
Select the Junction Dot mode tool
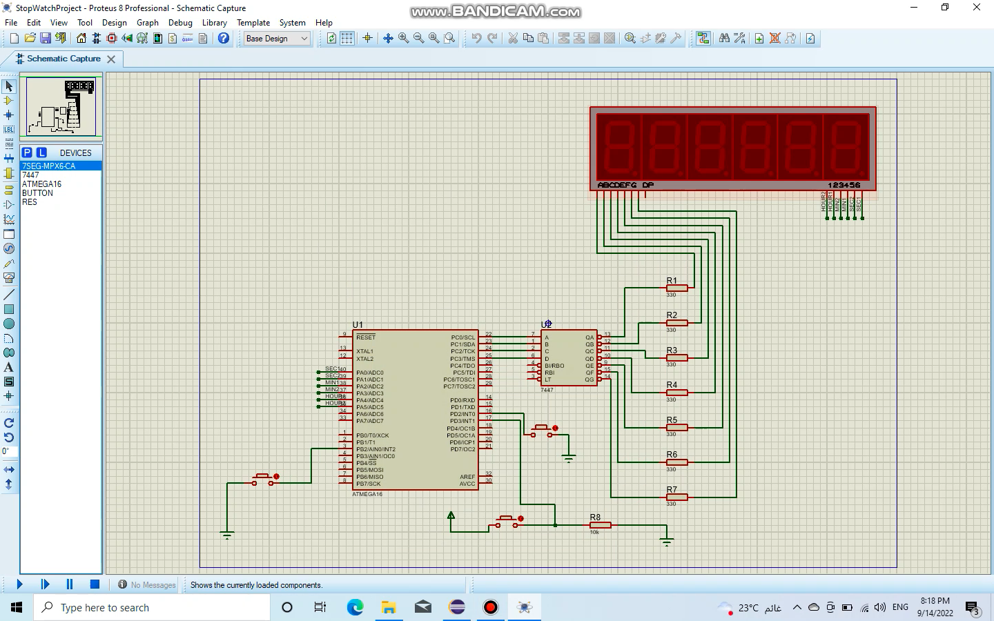(9, 115)
